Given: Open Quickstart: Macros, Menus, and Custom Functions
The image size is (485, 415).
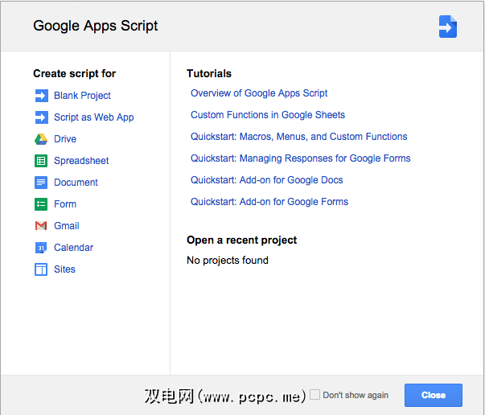Looking at the screenshot, I should (x=298, y=137).
